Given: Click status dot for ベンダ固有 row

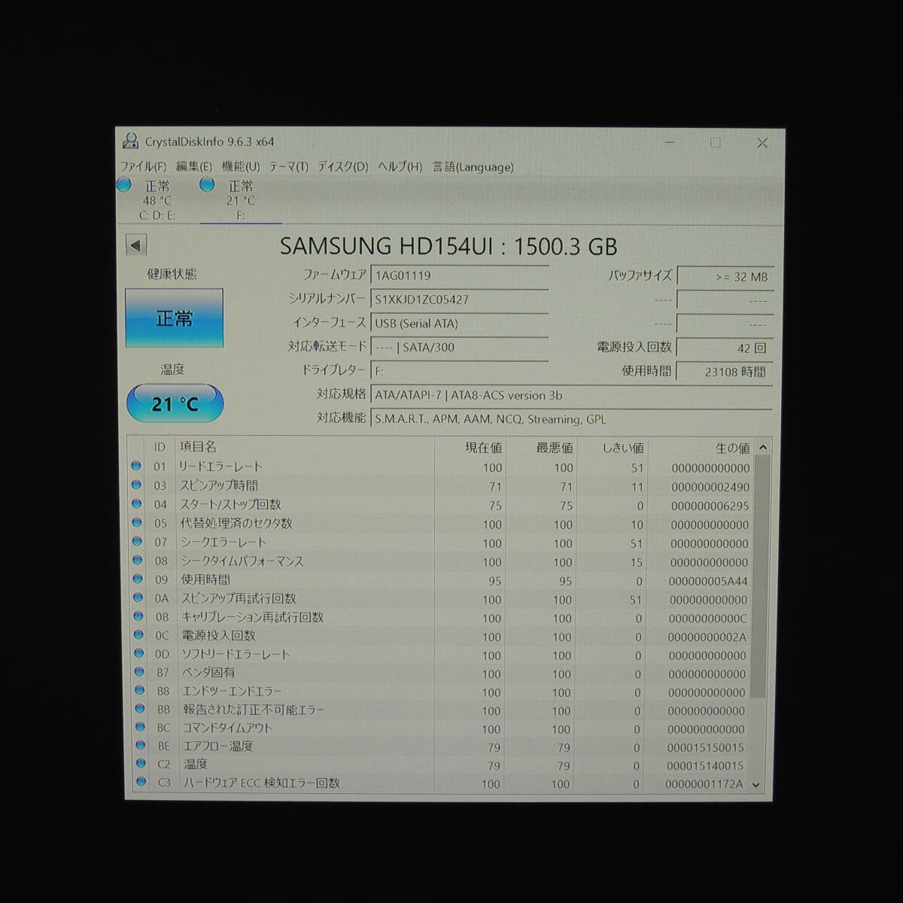Looking at the screenshot, I should (x=140, y=671).
